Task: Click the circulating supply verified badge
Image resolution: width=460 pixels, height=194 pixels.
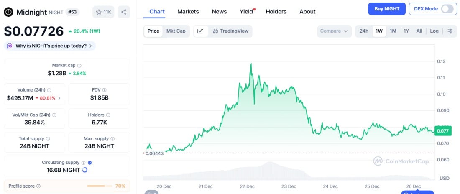Action: [x=89, y=163]
